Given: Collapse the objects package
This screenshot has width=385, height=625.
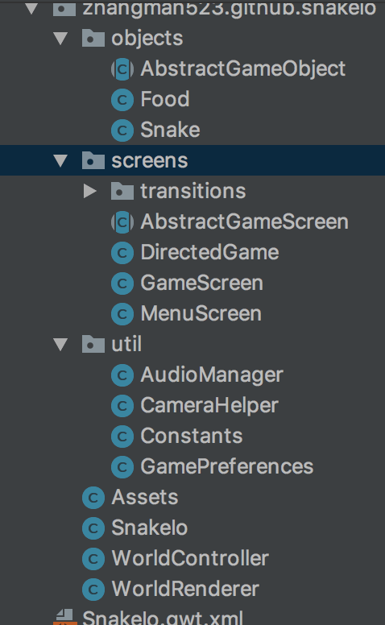Looking at the screenshot, I should click(x=60, y=39).
